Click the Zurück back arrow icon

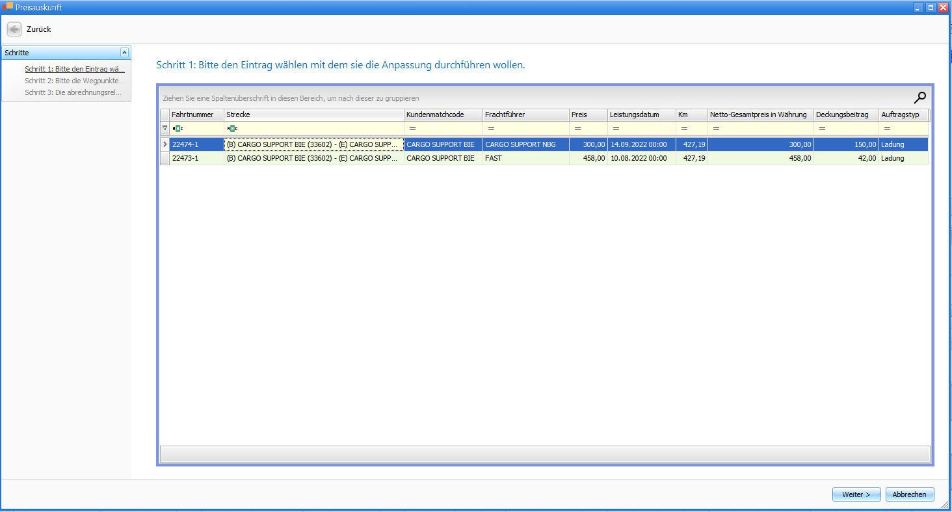pyautogui.click(x=14, y=29)
